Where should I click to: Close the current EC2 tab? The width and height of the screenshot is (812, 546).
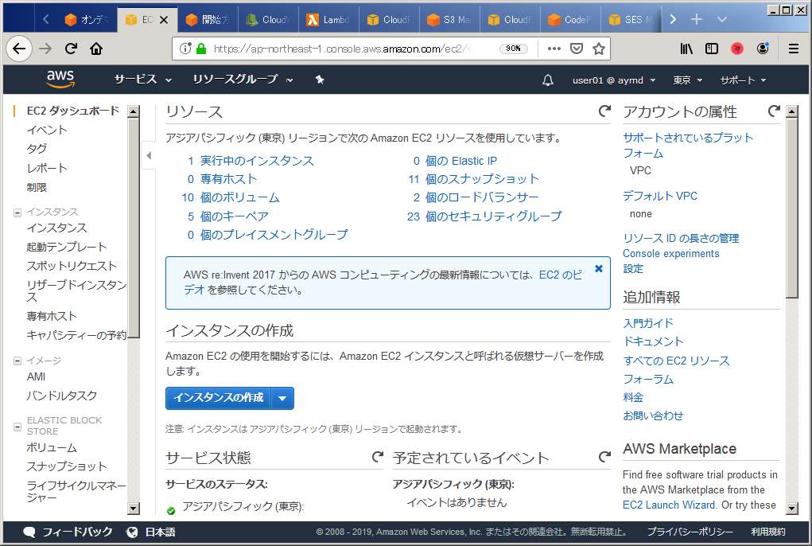pos(164,20)
